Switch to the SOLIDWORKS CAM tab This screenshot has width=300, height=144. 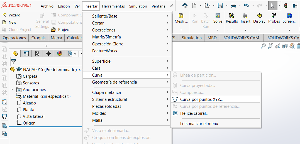241,38
